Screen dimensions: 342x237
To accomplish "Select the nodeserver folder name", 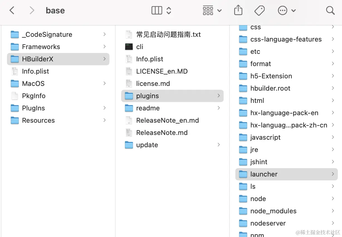I will point(268,223).
